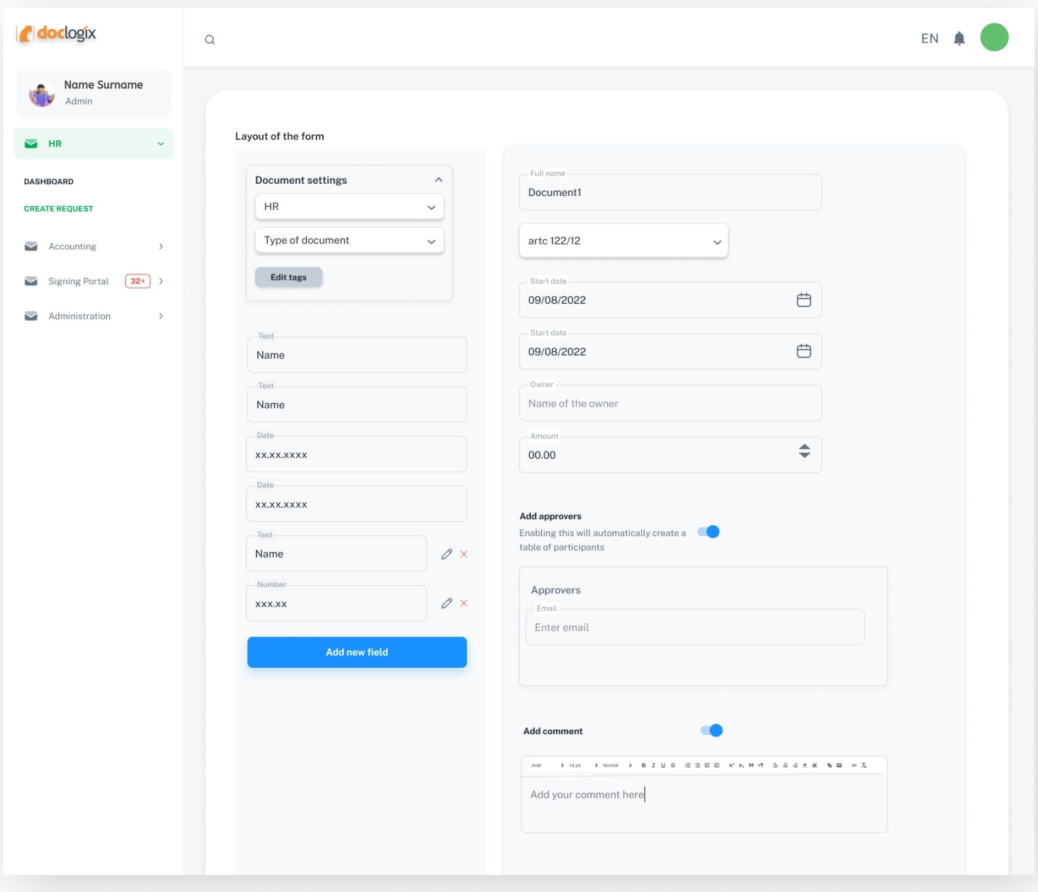Toggle bold formatting in comment editor
Image resolution: width=1038 pixels, height=892 pixels.
(x=643, y=765)
